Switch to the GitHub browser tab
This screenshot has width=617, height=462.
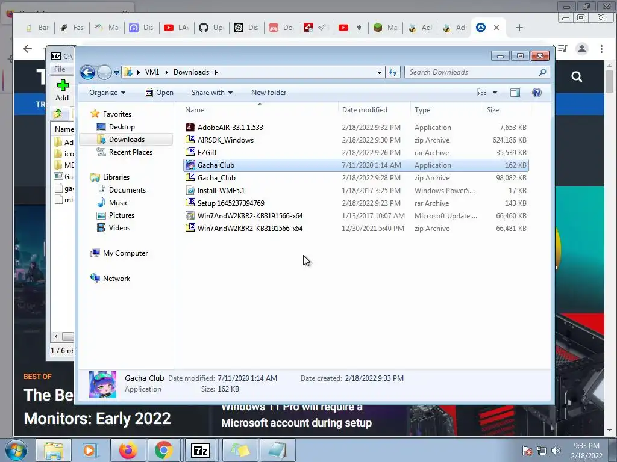[x=211, y=28]
